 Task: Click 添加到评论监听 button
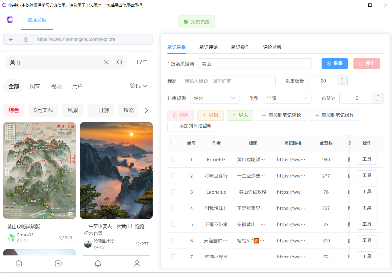pyautogui.click(x=192, y=126)
